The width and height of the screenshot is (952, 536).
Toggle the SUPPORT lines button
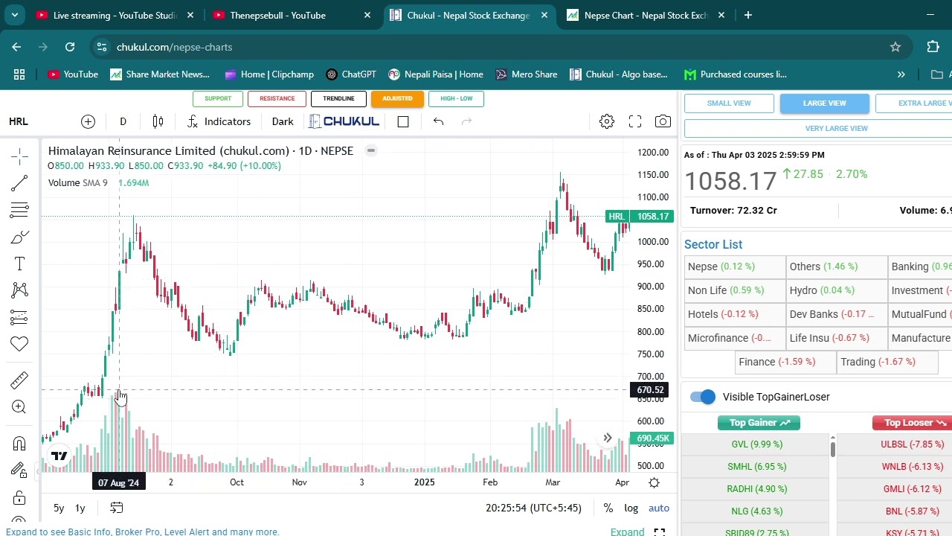[218, 98]
